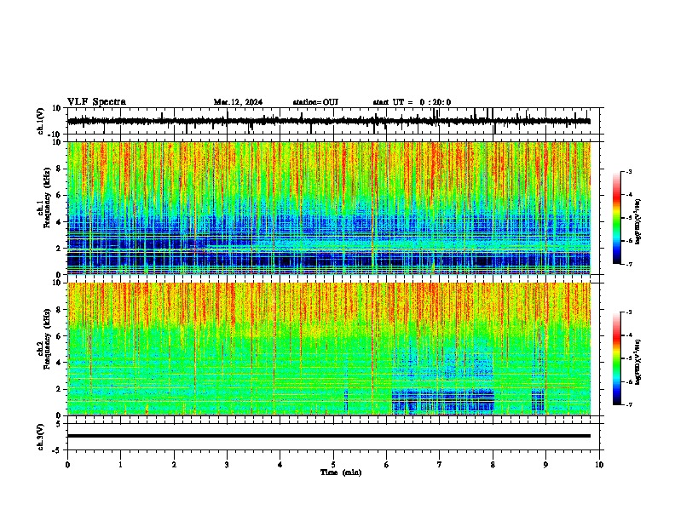The height and width of the screenshot is (521, 675).
Task: Click the 'station=OUJ' label
Action: 315,102
